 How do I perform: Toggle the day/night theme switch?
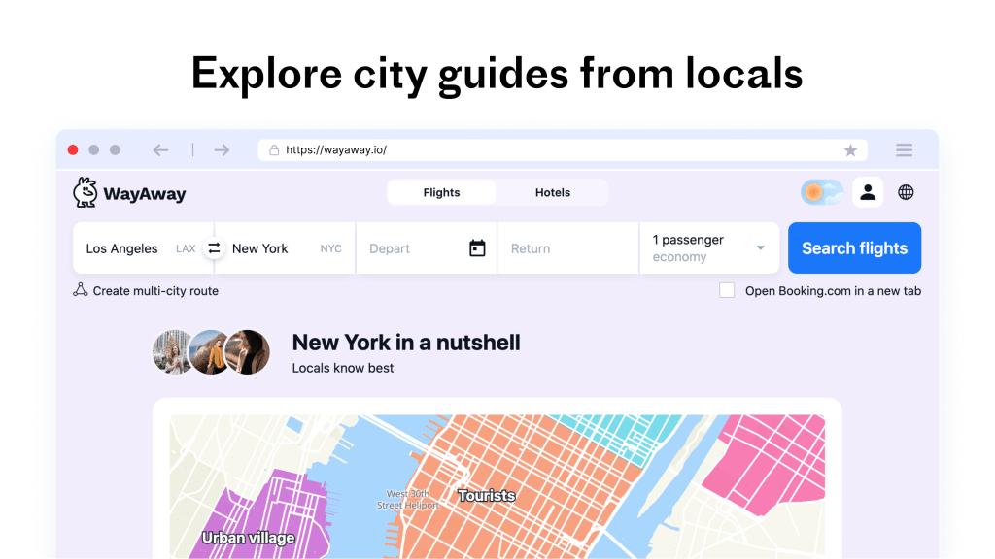(x=822, y=192)
